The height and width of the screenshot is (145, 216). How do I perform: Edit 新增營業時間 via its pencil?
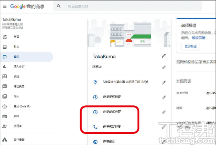point(164,112)
